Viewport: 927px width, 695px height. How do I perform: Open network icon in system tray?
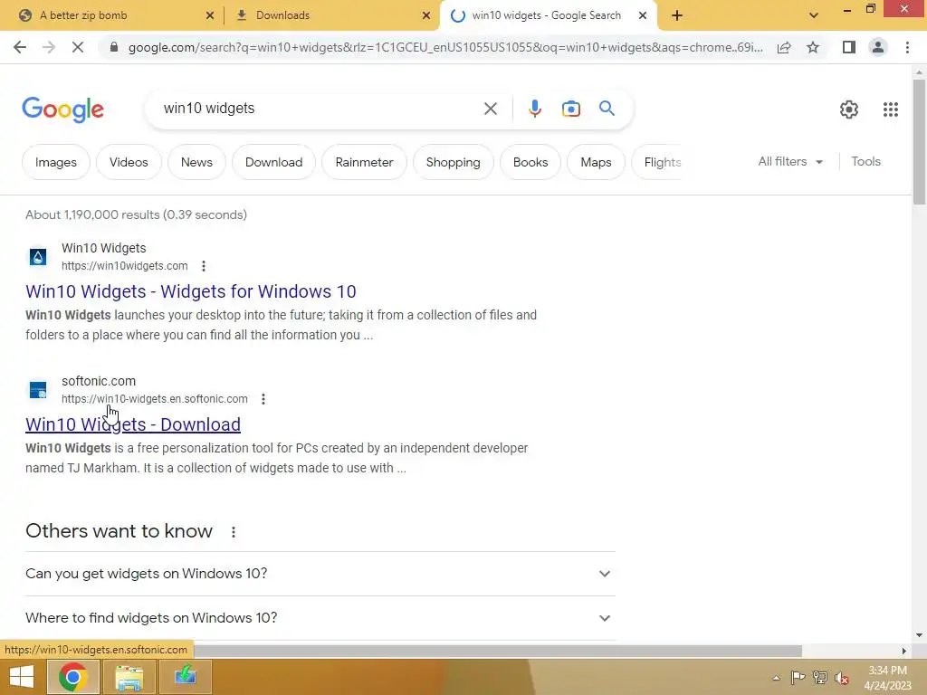coord(819,677)
